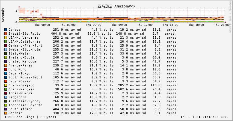Click the Thu Jul 31 21:16:53 2025 timestamp
The width and height of the screenshot is (233, 121).
pyautogui.click(x=204, y=117)
